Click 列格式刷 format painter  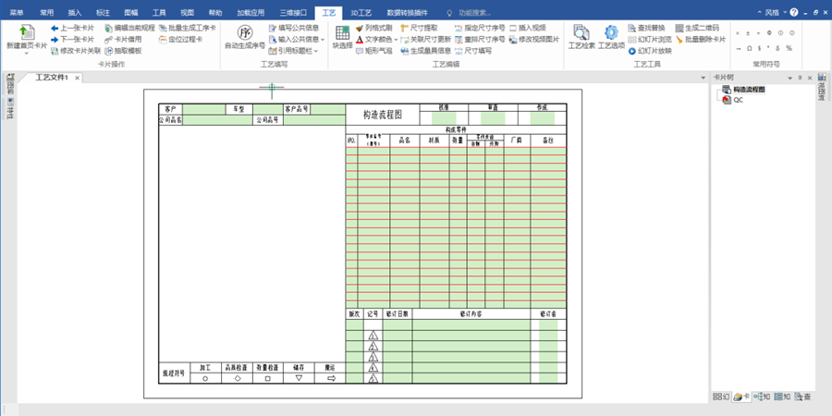tap(374, 28)
